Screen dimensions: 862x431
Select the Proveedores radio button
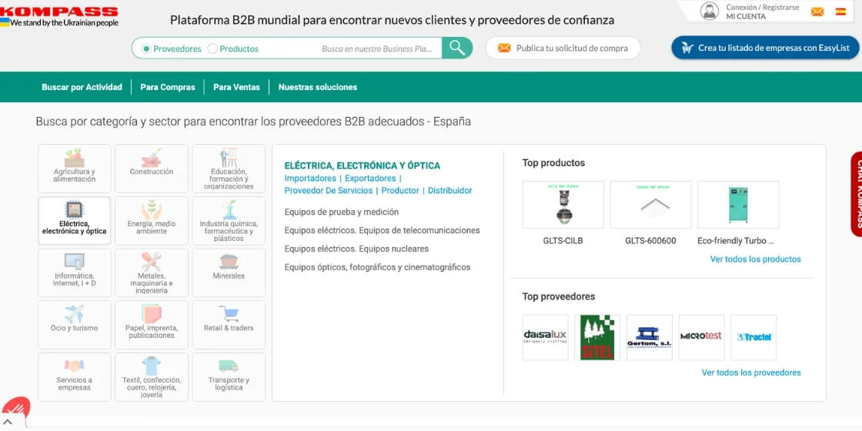(146, 48)
